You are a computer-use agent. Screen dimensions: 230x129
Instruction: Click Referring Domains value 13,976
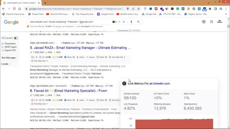click(160, 108)
